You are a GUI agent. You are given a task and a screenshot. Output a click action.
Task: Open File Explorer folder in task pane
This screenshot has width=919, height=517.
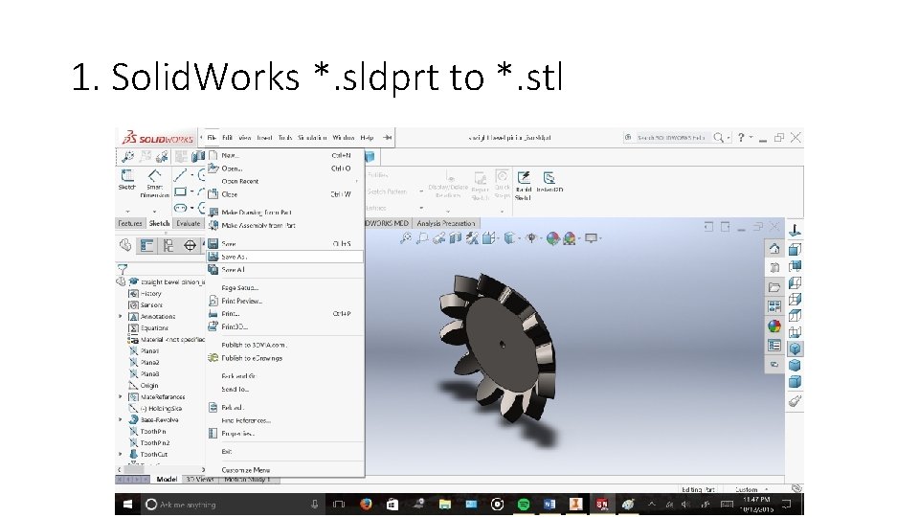tap(774, 287)
